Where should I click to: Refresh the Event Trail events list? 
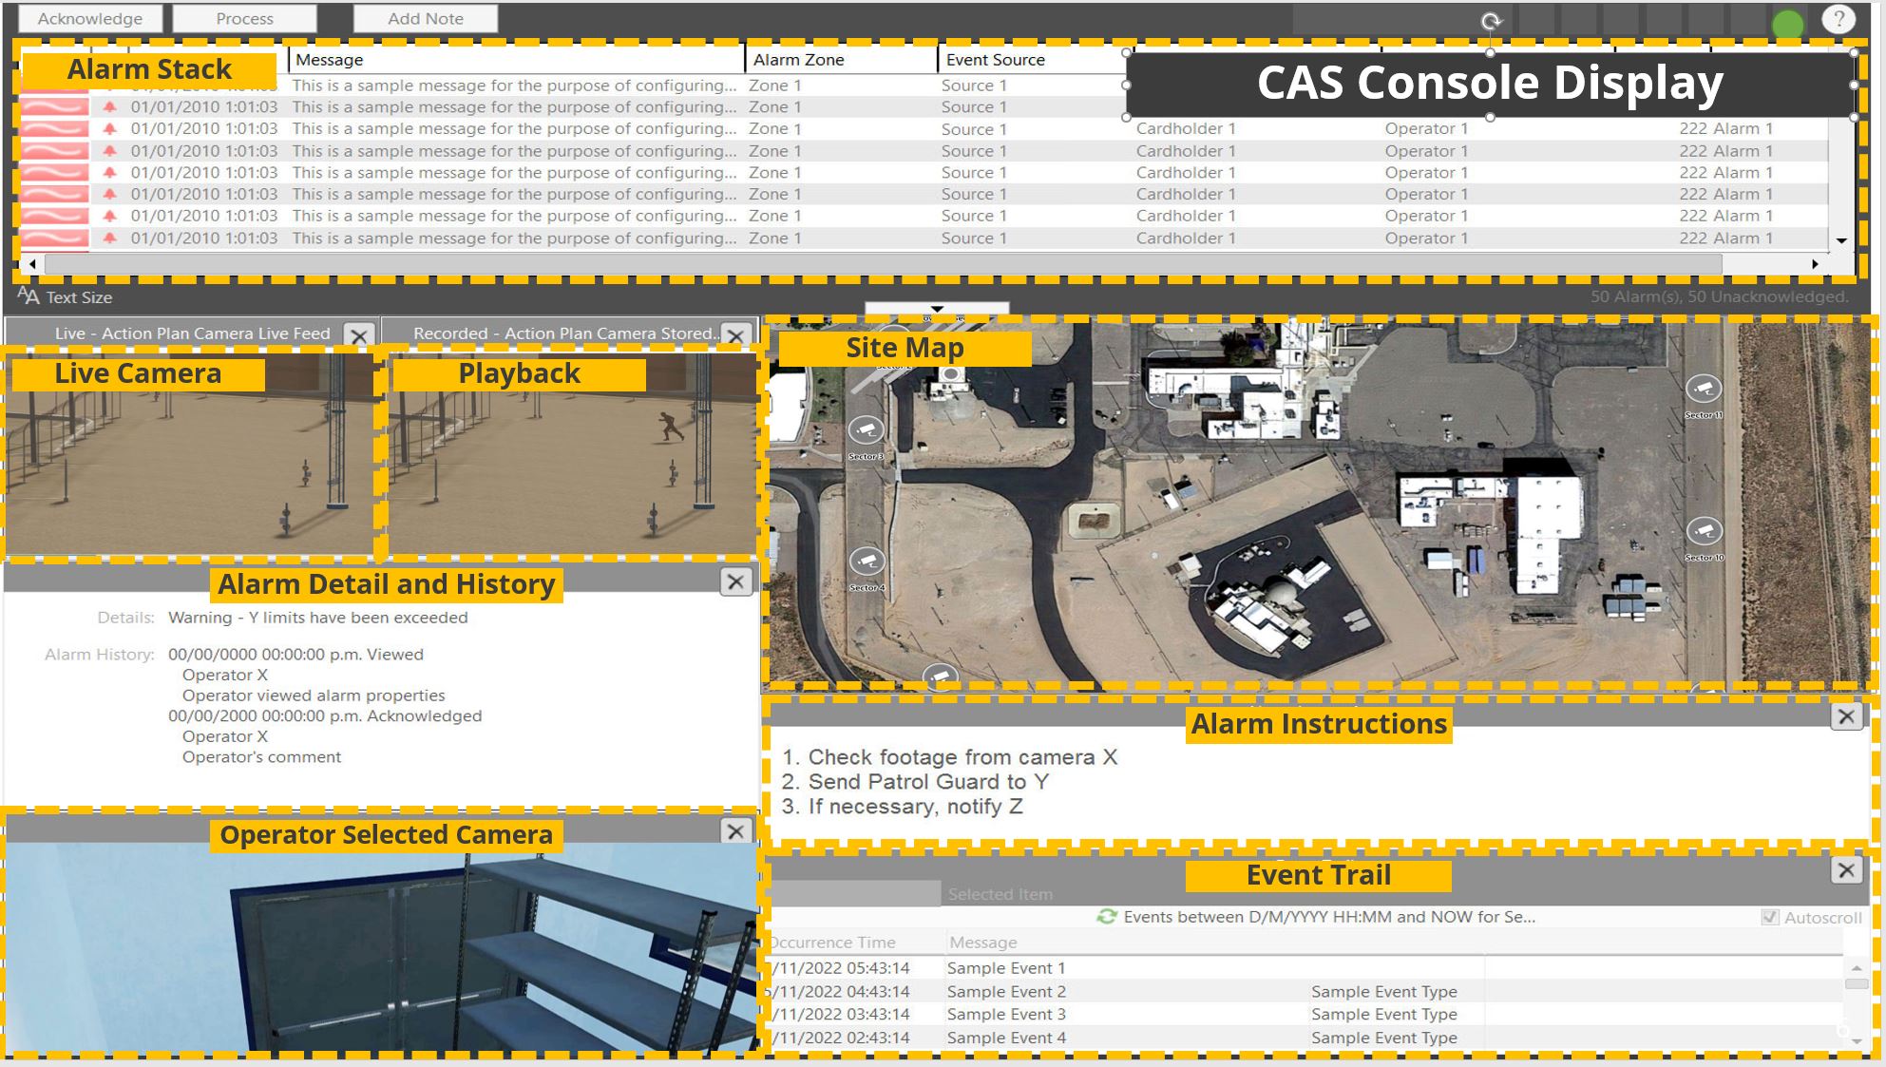click(x=1106, y=917)
